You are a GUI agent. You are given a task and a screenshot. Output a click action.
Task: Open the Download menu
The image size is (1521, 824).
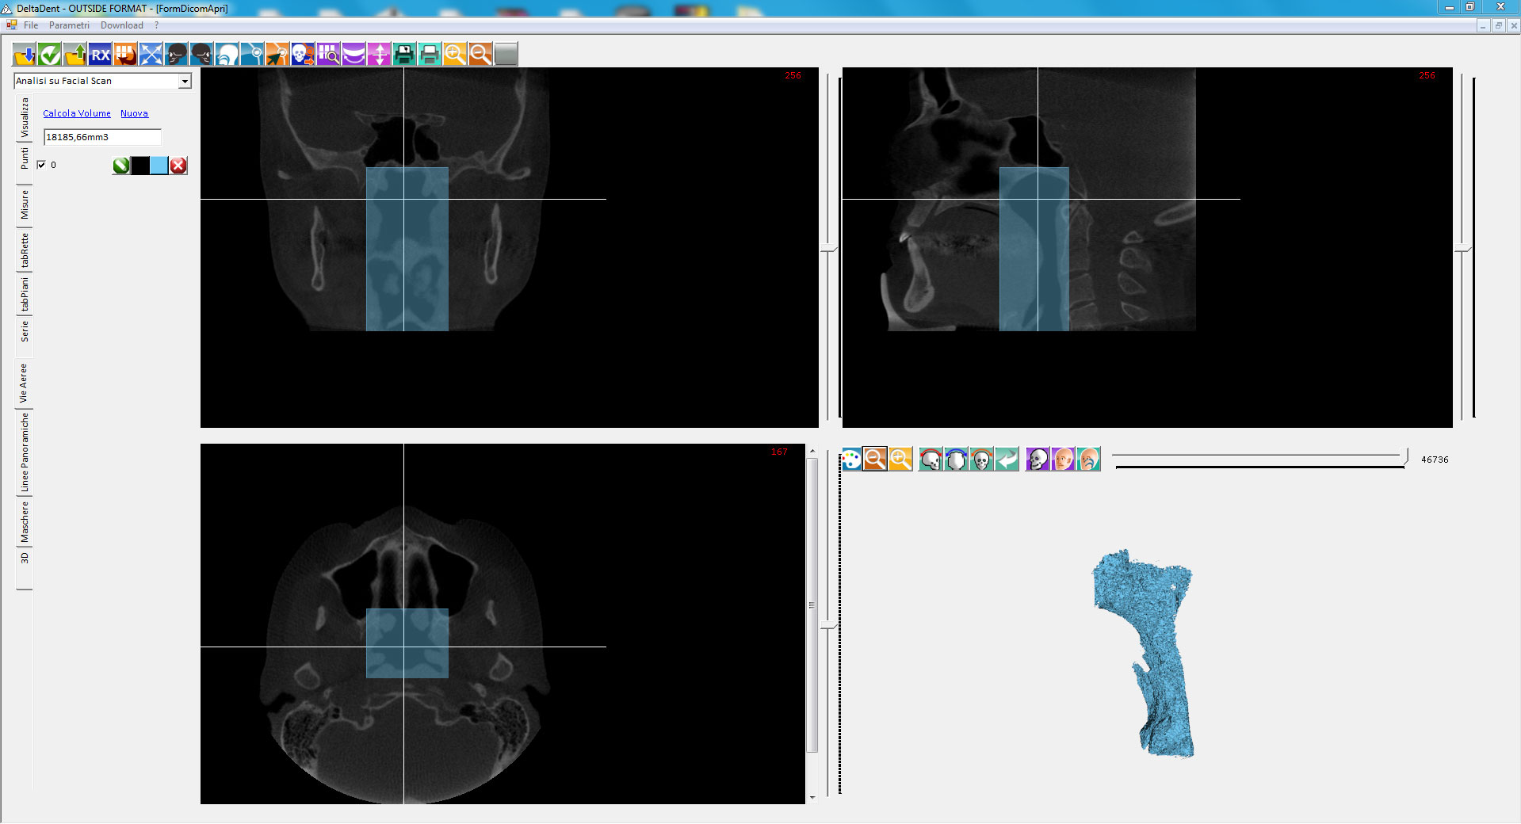point(122,25)
